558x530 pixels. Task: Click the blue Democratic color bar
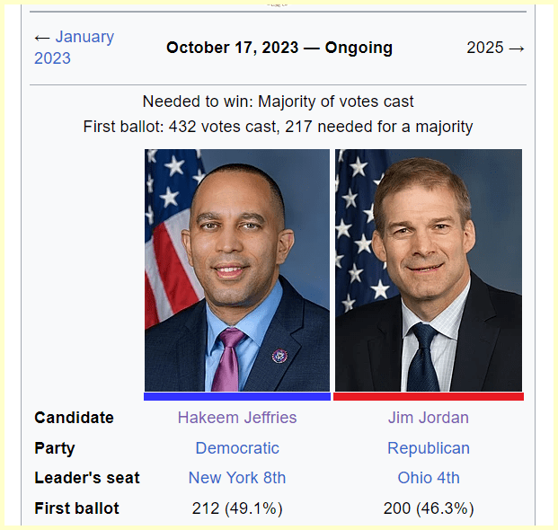click(x=237, y=396)
